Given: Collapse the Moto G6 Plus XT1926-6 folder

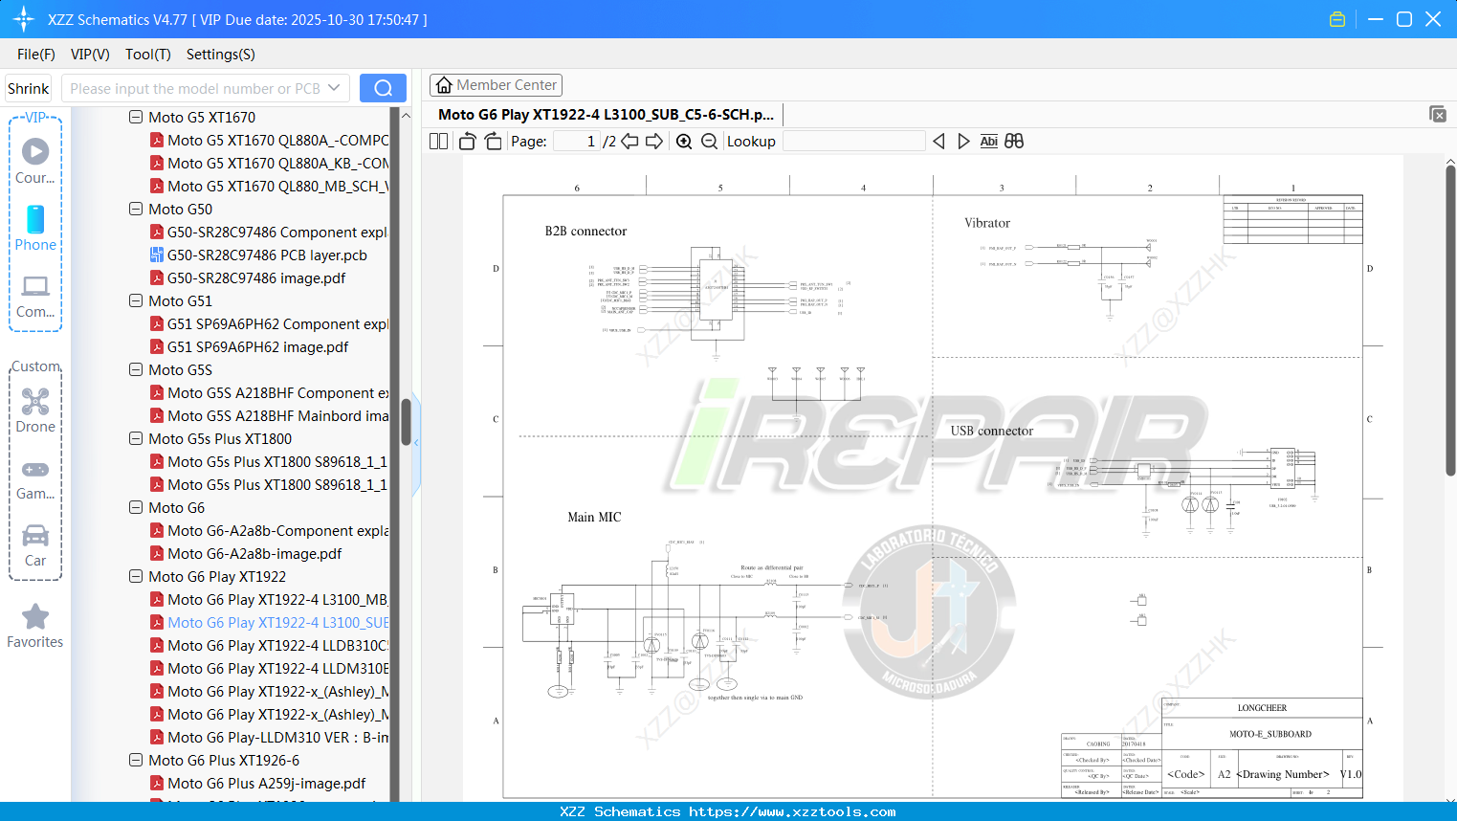Looking at the screenshot, I should pyautogui.click(x=136, y=760).
